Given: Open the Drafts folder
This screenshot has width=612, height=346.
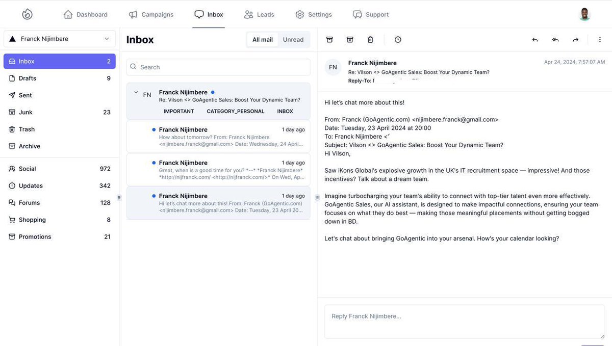Looking at the screenshot, I should click(x=26, y=77).
